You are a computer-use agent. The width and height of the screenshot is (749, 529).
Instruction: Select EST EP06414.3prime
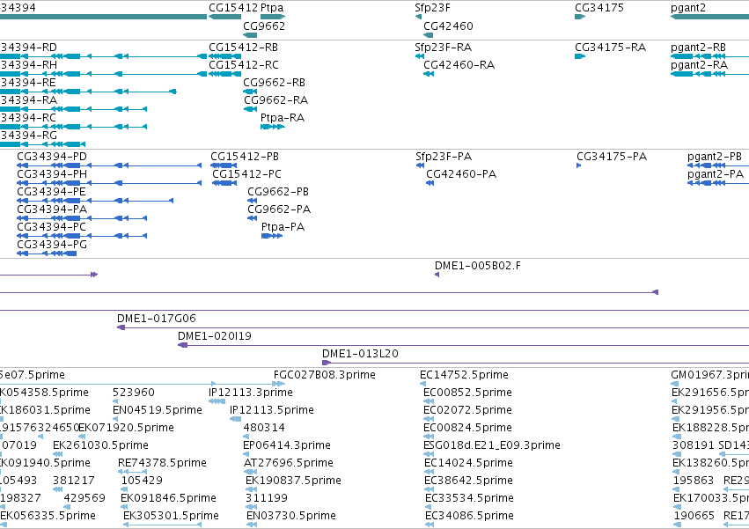coord(287,446)
